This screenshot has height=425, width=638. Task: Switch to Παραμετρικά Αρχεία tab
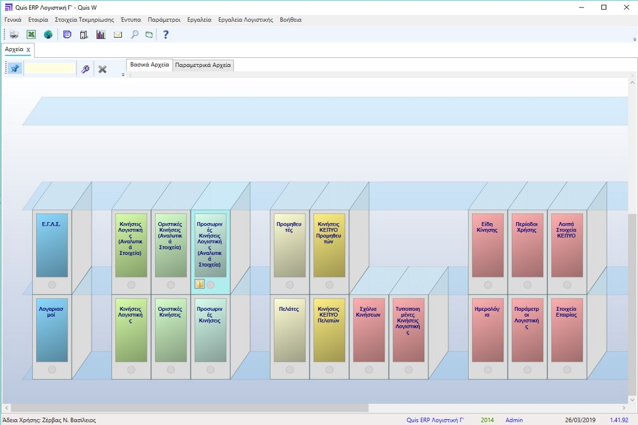point(203,65)
